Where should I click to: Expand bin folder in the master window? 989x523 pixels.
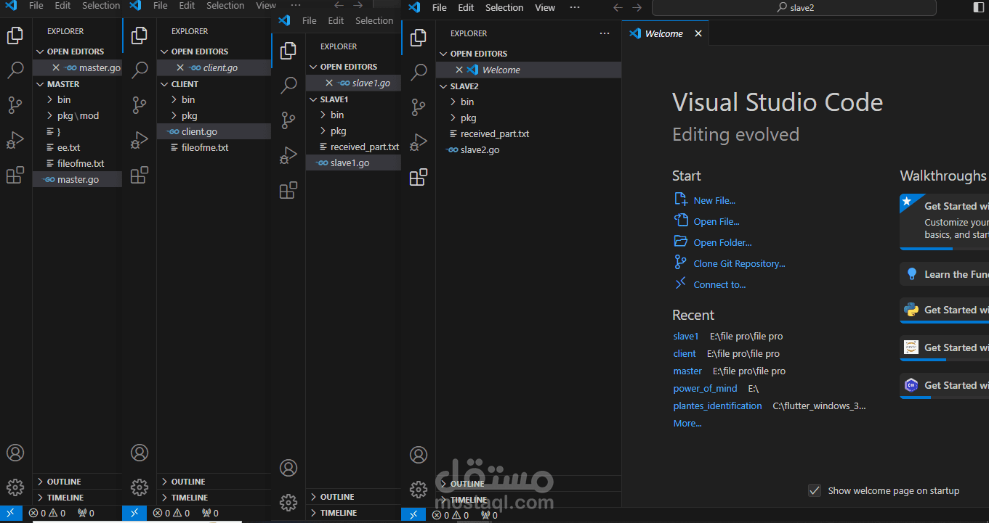(x=64, y=99)
